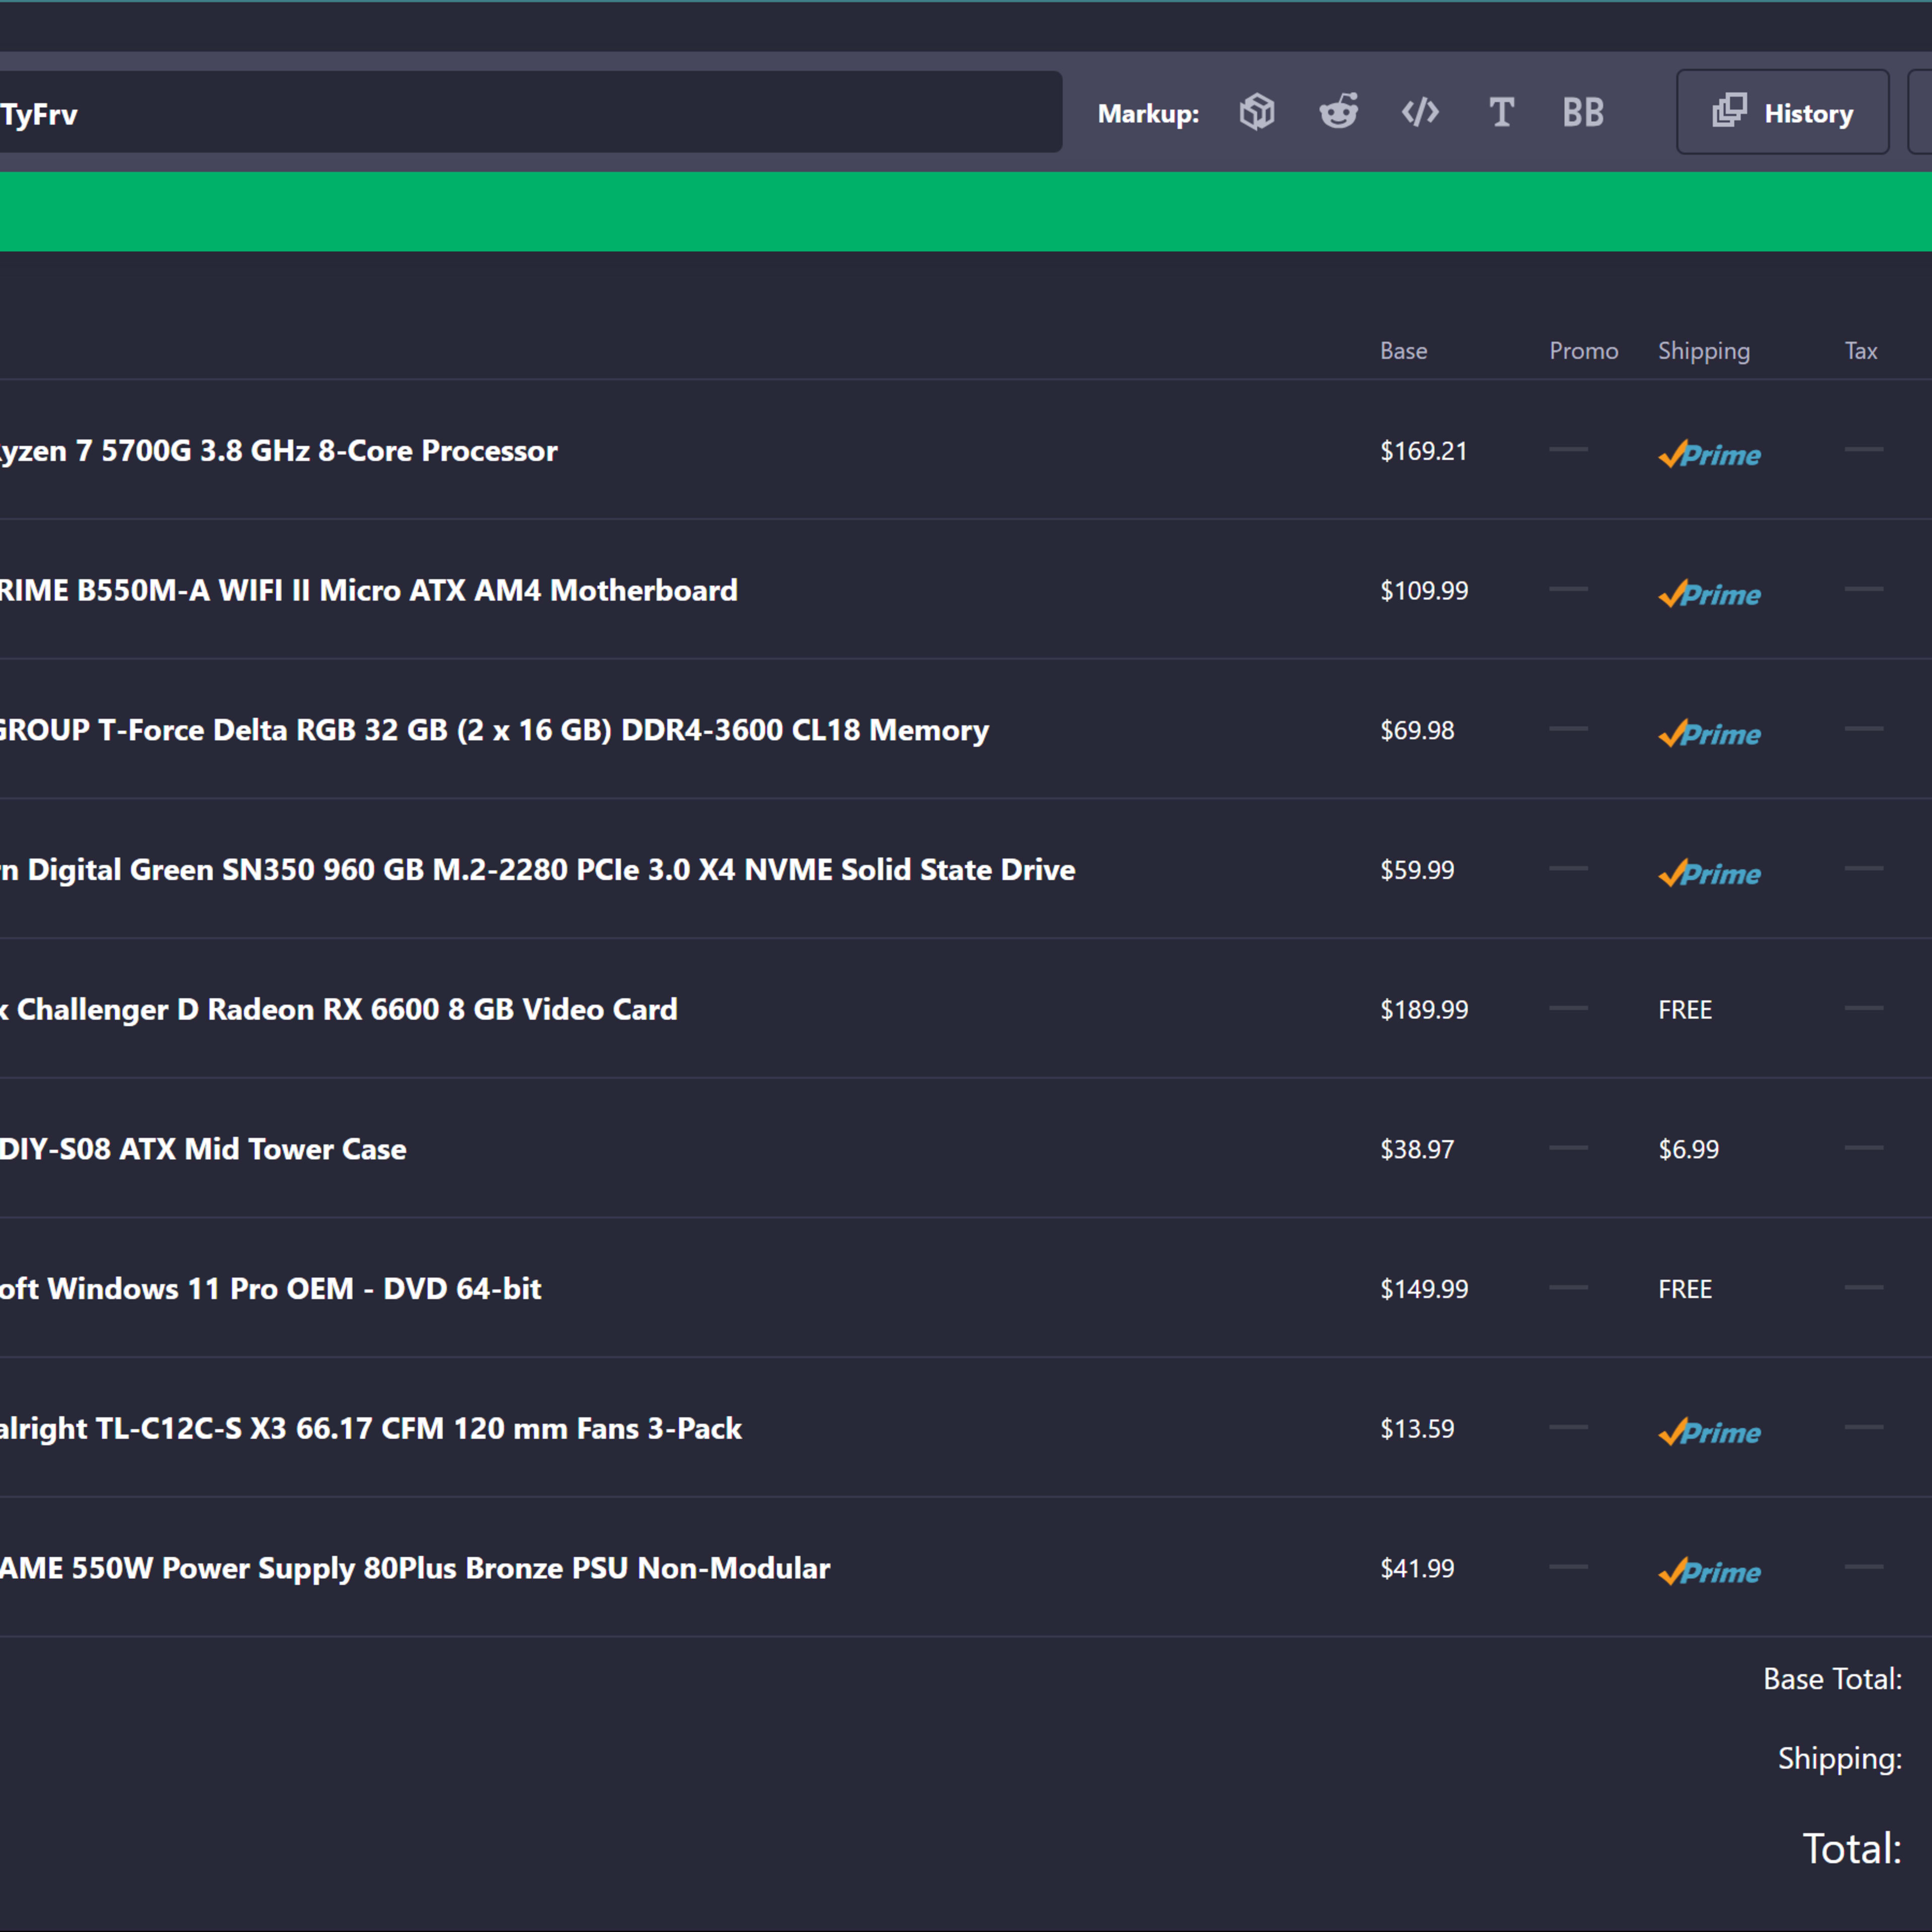The width and height of the screenshot is (1932, 1932).
Task: Click the $6.99 shipping cost for the case
Action: 1688,1150
